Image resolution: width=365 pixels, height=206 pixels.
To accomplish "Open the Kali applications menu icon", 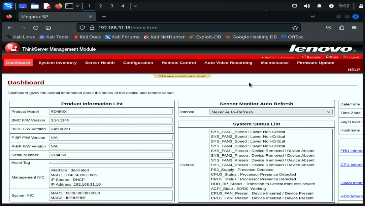I will pyautogui.click(x=8, y=6).
